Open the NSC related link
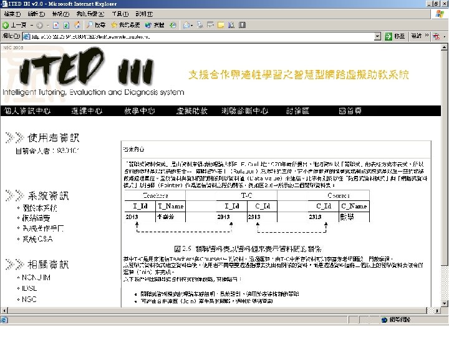449x337 pixels. coord(29,299)
